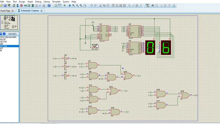Image resolution: width=220 pixels, height=124 pixels.
Task: Click the blue P pick devices button
Action: pyautogui.click(x=1, y=34)
